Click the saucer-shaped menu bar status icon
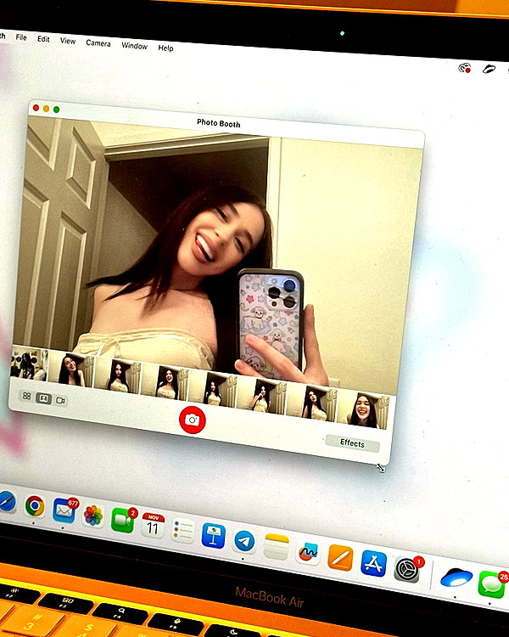Screen dimensions: 509x637 pyautogui.click(x=489, y=70)
